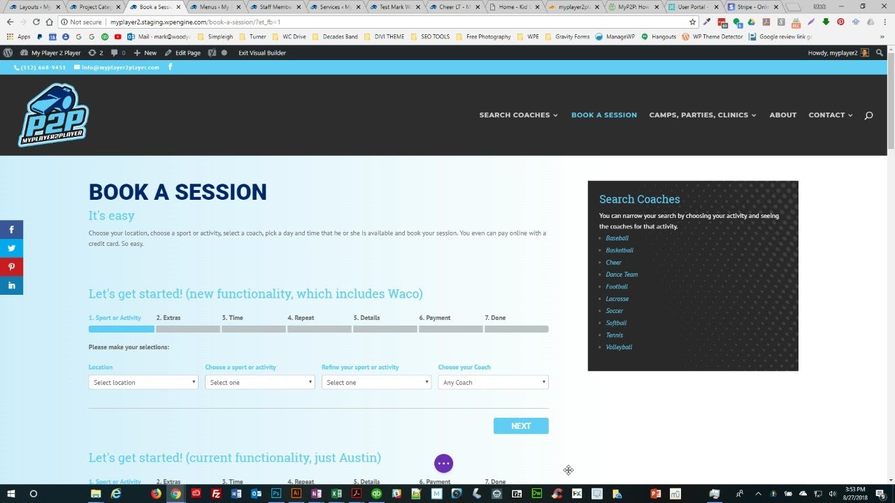895x503 pixels.
Task: Open the SEO TOOLS bookmarks folder
Action: coord(431,36)
